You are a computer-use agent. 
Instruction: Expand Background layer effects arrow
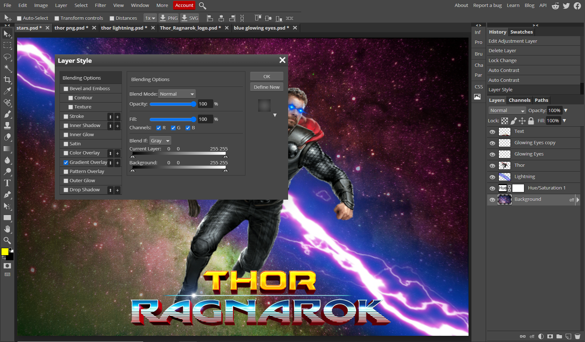click(x=578, y=200)
